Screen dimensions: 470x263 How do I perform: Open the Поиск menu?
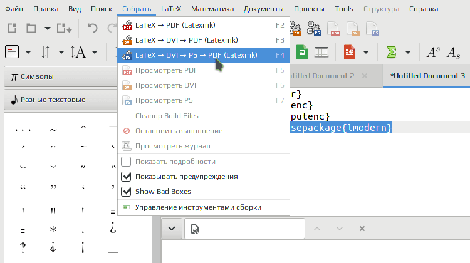tap(102, 9)
